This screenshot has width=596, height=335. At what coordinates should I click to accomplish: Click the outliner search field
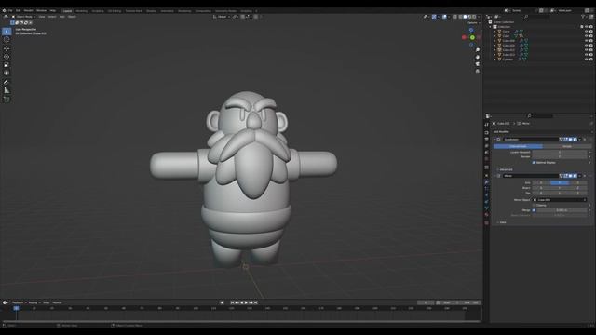[536, 17]
